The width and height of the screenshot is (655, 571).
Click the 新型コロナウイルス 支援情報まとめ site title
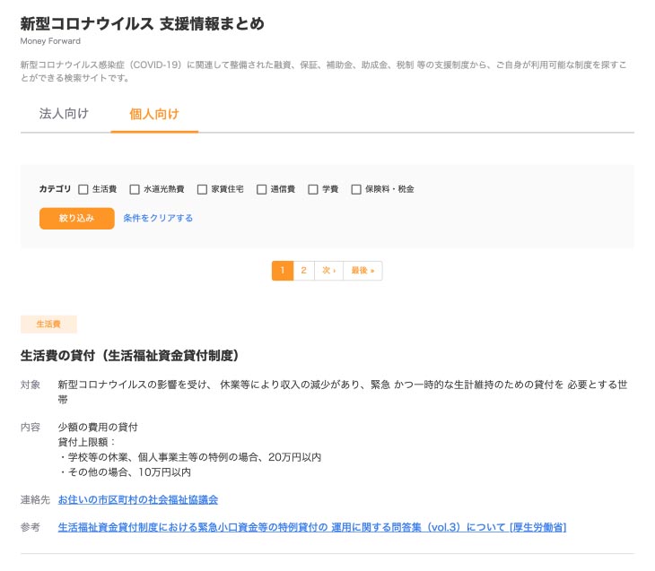click(142, 23)
